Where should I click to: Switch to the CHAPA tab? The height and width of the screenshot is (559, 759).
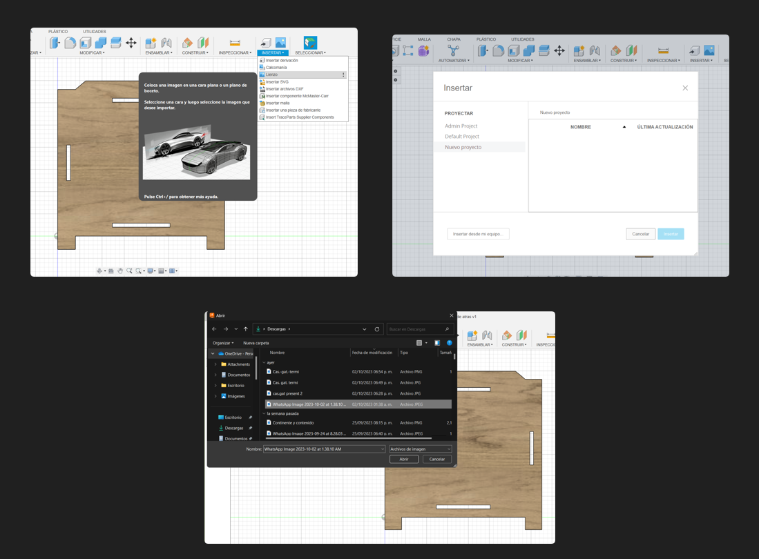pos(454,39)
